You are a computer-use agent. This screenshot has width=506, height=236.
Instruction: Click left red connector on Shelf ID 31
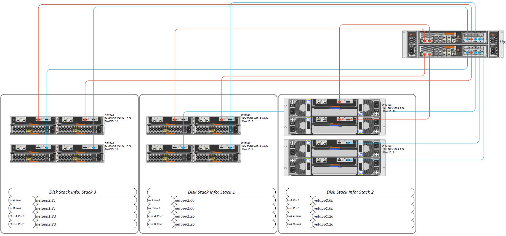(x=38, y=120)
